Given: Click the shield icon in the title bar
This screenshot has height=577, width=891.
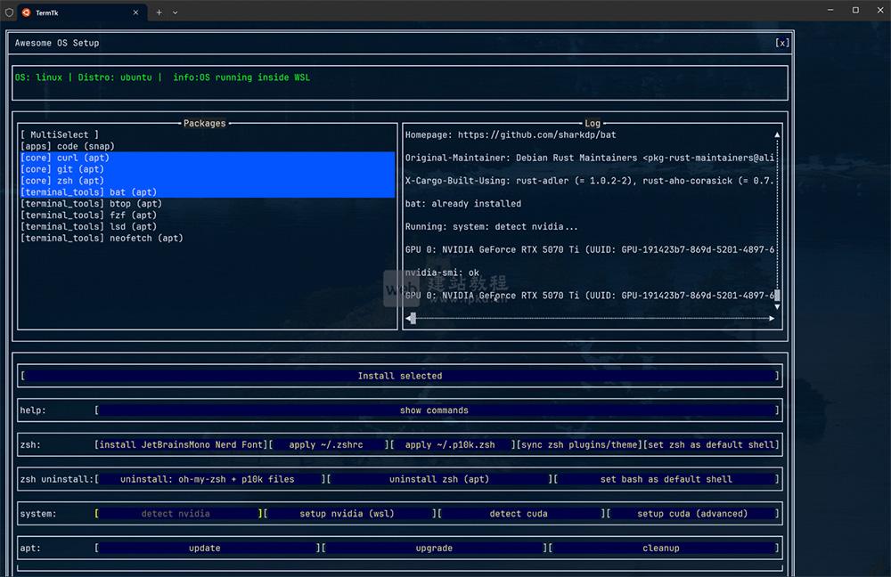Looking at the screenshot, I should 9,12.
